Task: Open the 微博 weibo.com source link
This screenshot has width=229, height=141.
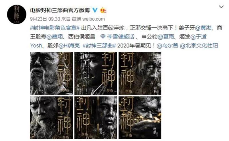Action: pyautogui.click(x=88, y=19)
